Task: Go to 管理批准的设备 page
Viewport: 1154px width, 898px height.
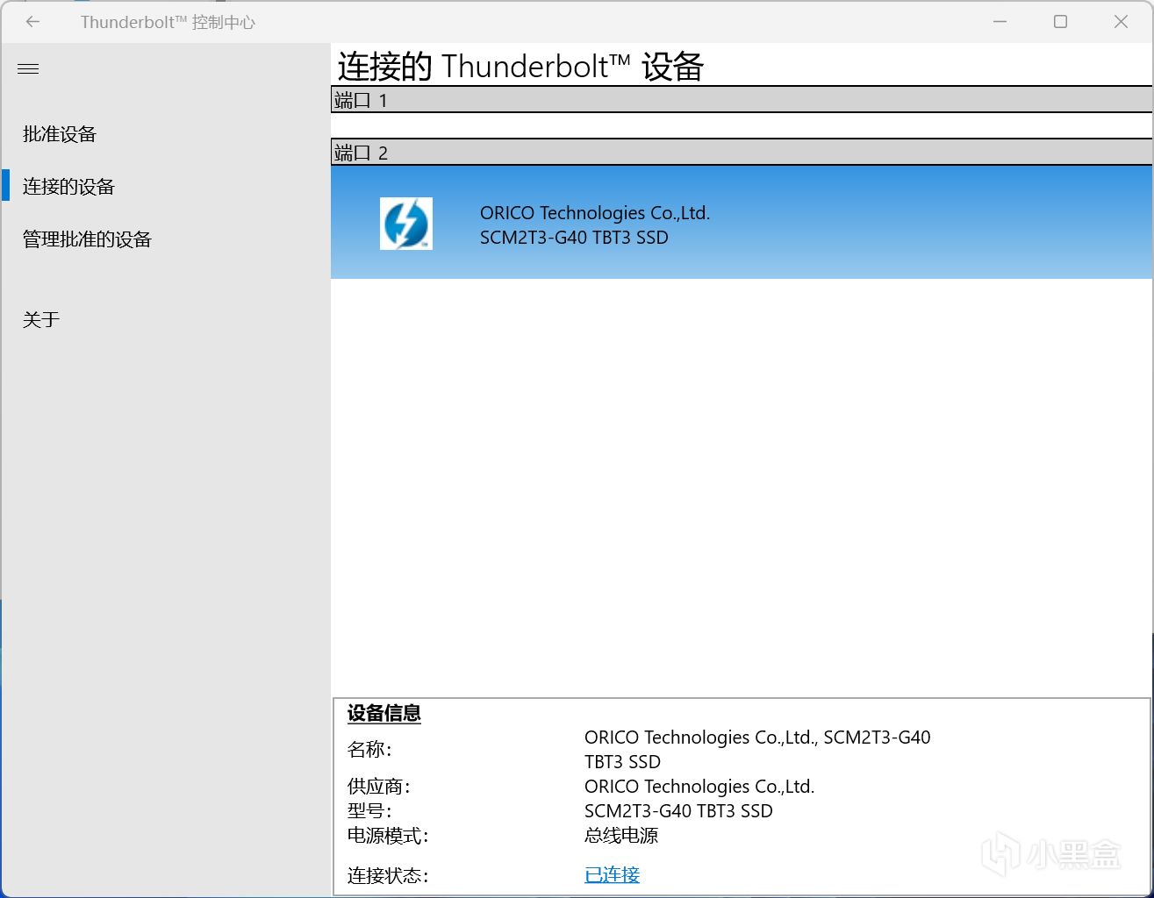Action: pos(87,239)
